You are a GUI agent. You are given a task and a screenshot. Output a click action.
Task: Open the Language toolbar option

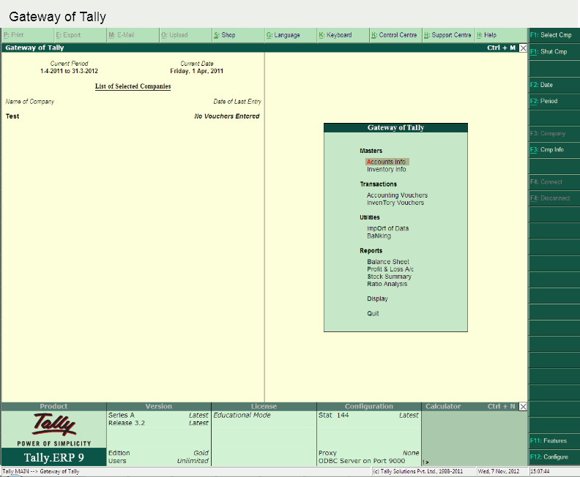coord(291,35)
